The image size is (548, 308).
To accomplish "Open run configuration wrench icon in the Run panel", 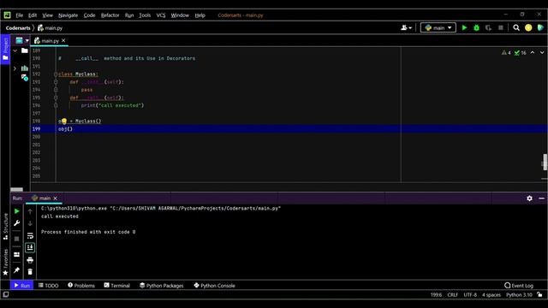I will (x=16, y=223).
